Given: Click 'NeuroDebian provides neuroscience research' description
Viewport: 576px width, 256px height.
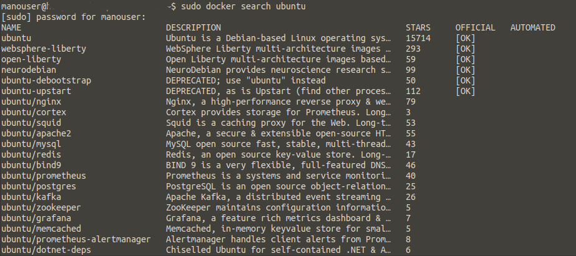Looking at the screenshot, I should coord(278,70).
